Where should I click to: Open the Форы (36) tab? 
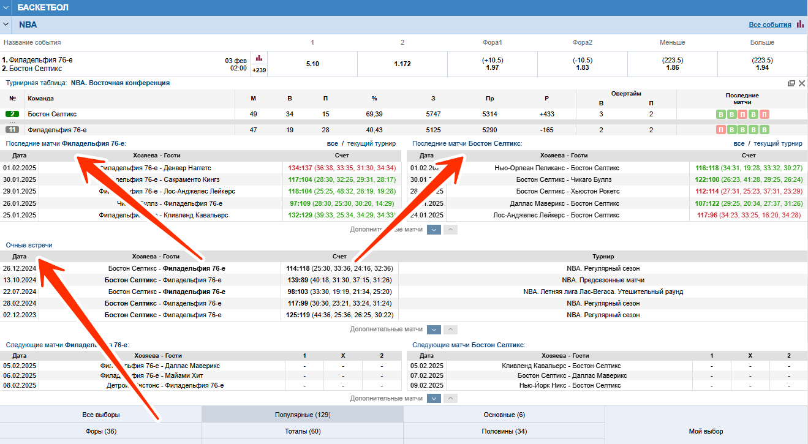(100, 431)
